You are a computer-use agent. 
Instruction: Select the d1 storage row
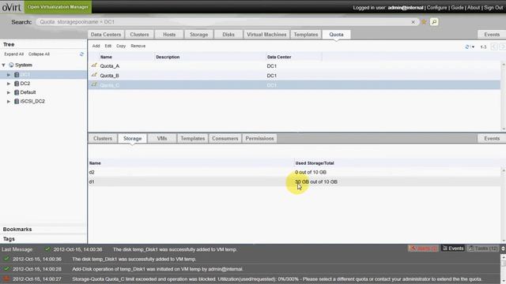pyautogui.click(x=294, y=182)
